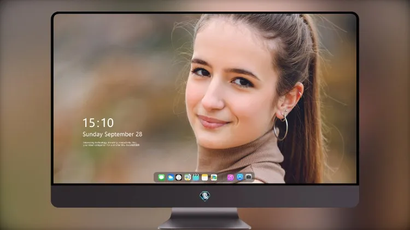Screen dimensions: 410x230
Task: Open the Camera app in the dock
Action: (x=249, y=177)
